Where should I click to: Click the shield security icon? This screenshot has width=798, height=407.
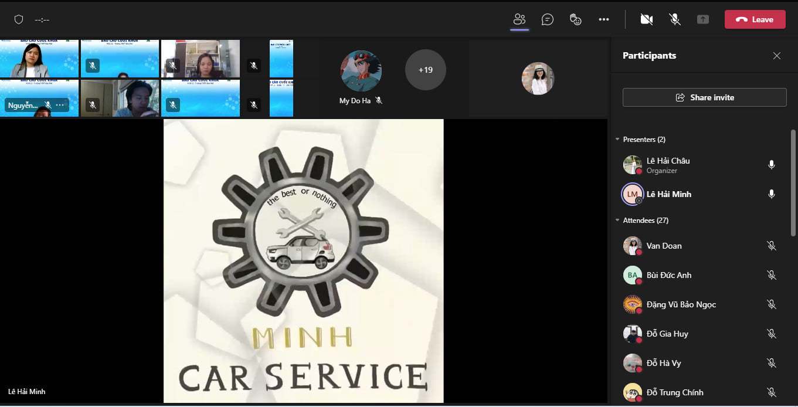[x=19, y=19]
